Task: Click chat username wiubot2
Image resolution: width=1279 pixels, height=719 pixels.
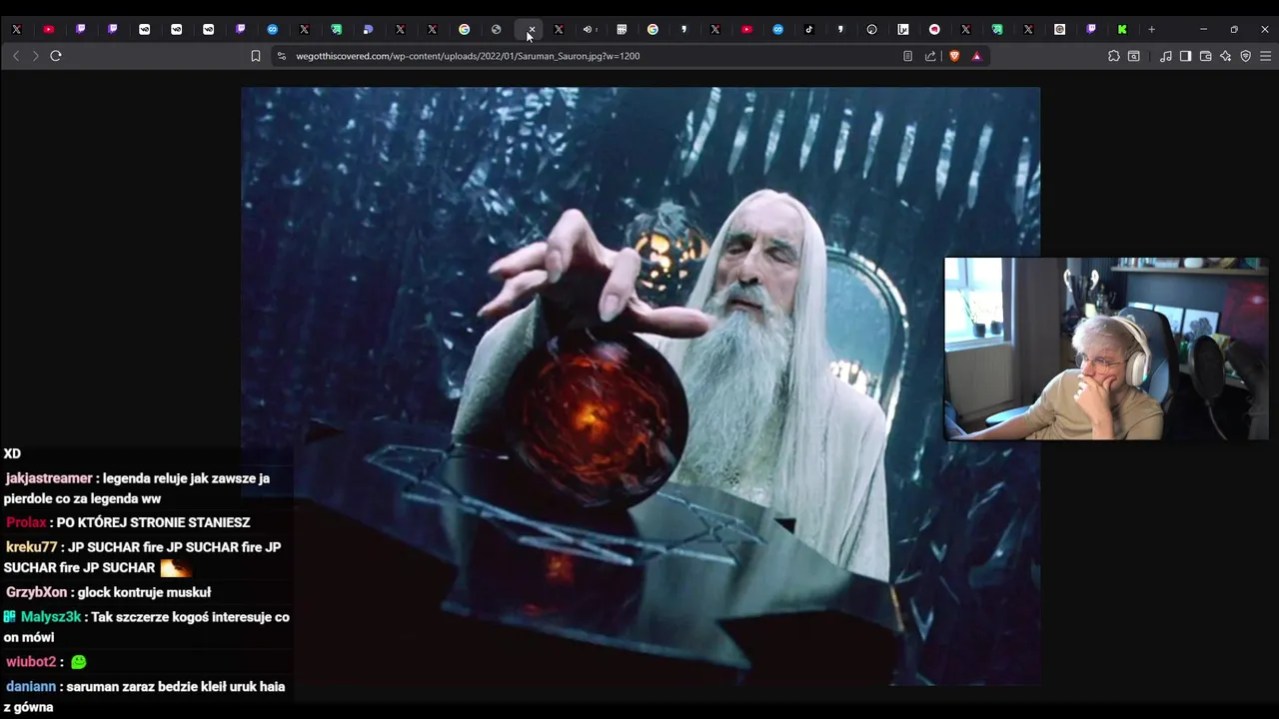Action: pyautogui.click(x=31, y=661)
